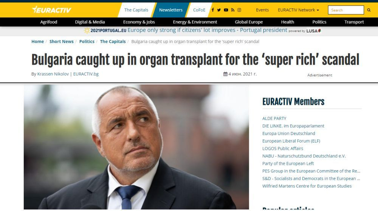Open the Global Europe section
This screenshot has height=211, width=378.
pos(249,22)
